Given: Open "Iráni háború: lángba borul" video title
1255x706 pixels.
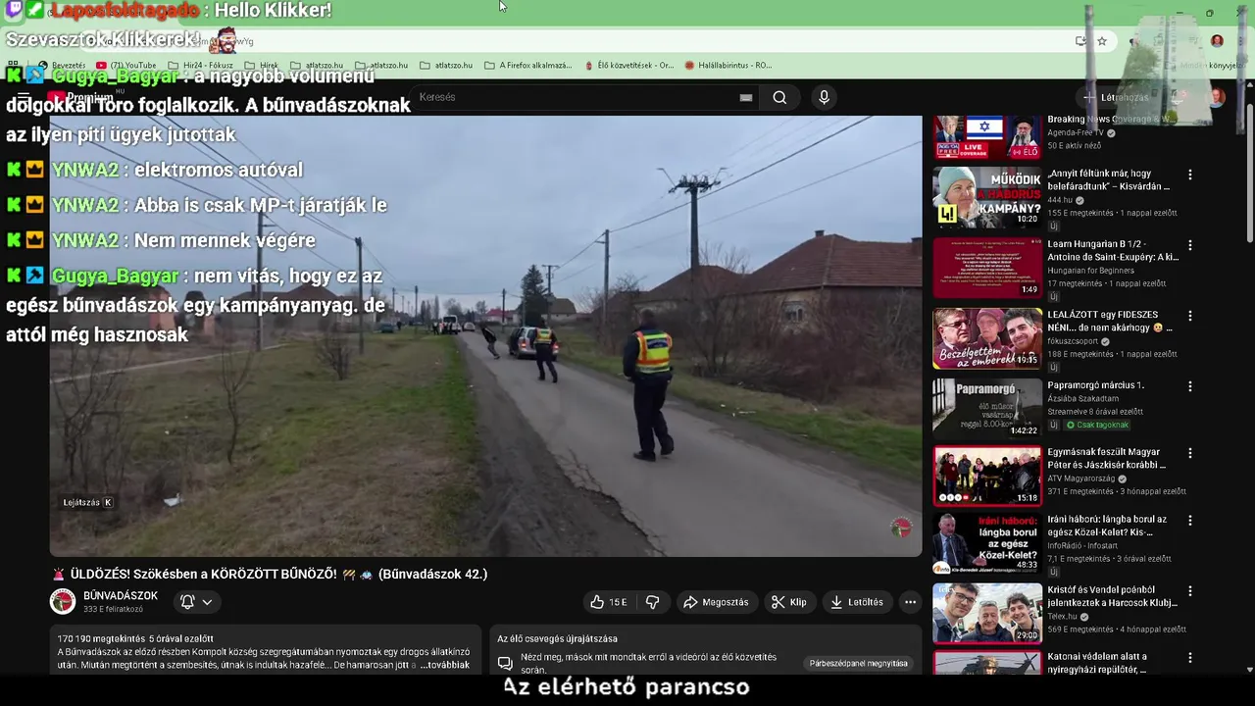Looking at the screenshot, I should [x=1107, y=527].
